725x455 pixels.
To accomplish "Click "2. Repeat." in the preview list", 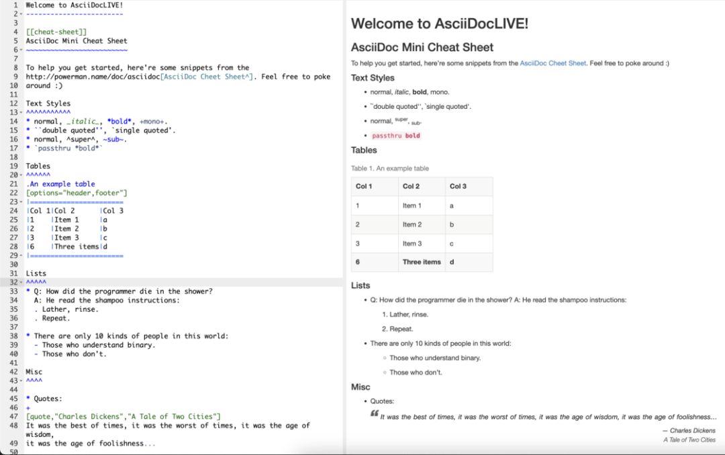I will coord(397,329).
